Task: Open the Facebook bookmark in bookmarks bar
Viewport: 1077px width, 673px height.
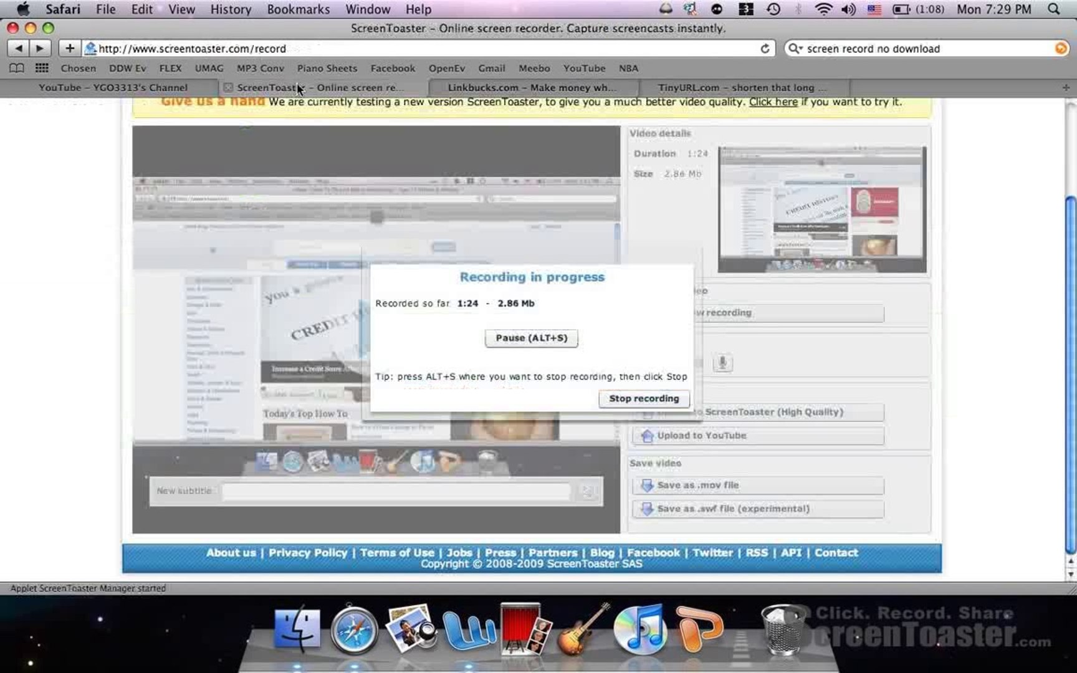Action: (393, 69)
